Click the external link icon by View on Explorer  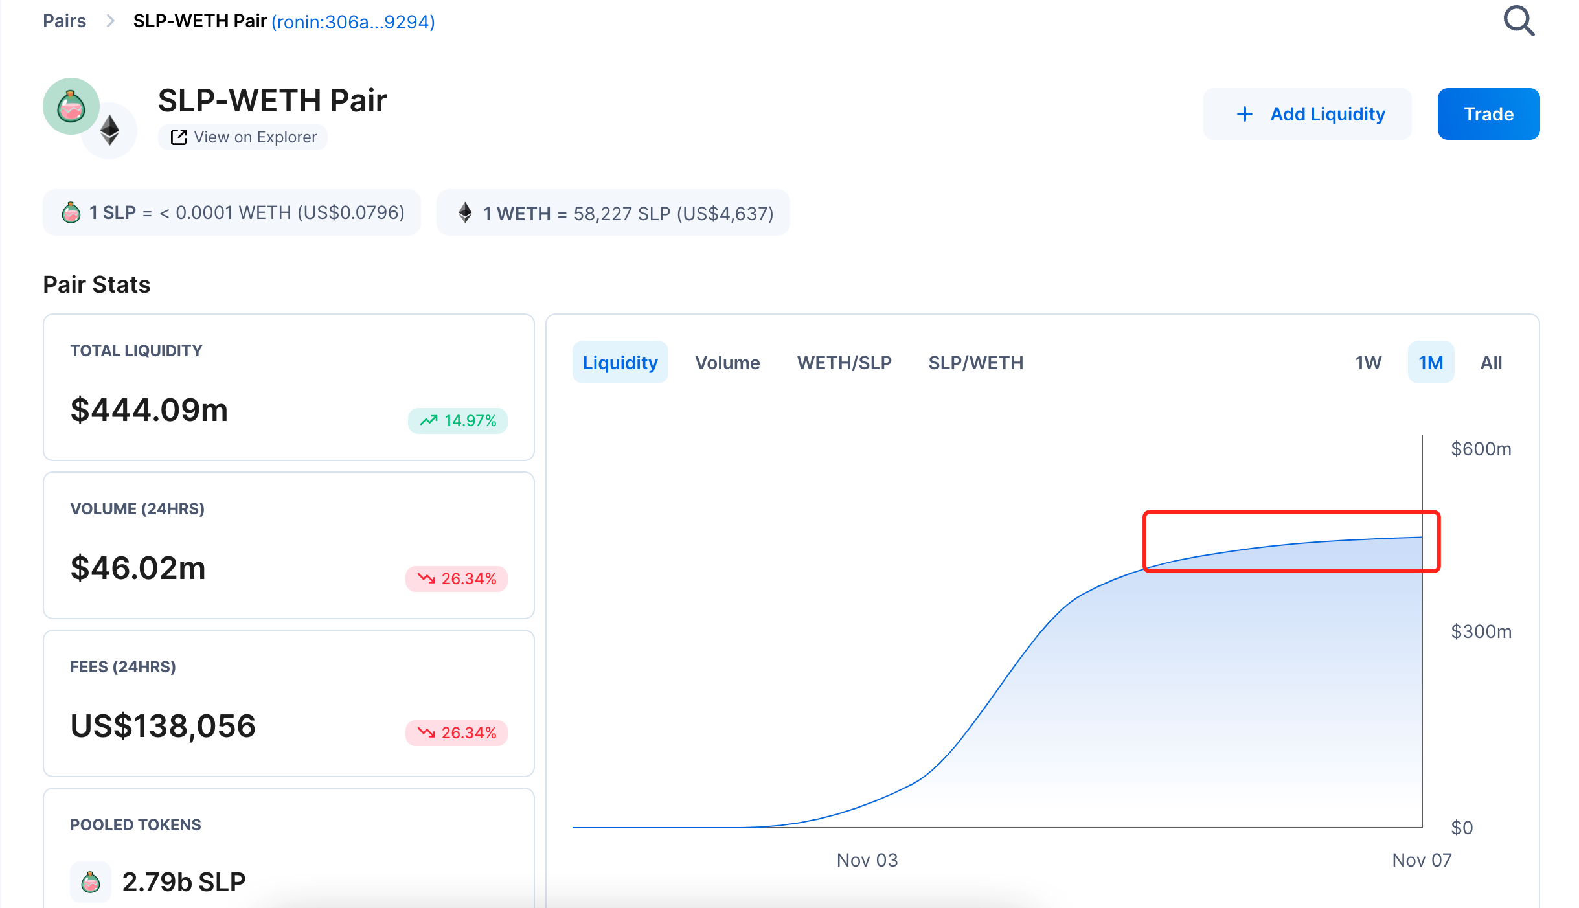(x=178, y=137)
